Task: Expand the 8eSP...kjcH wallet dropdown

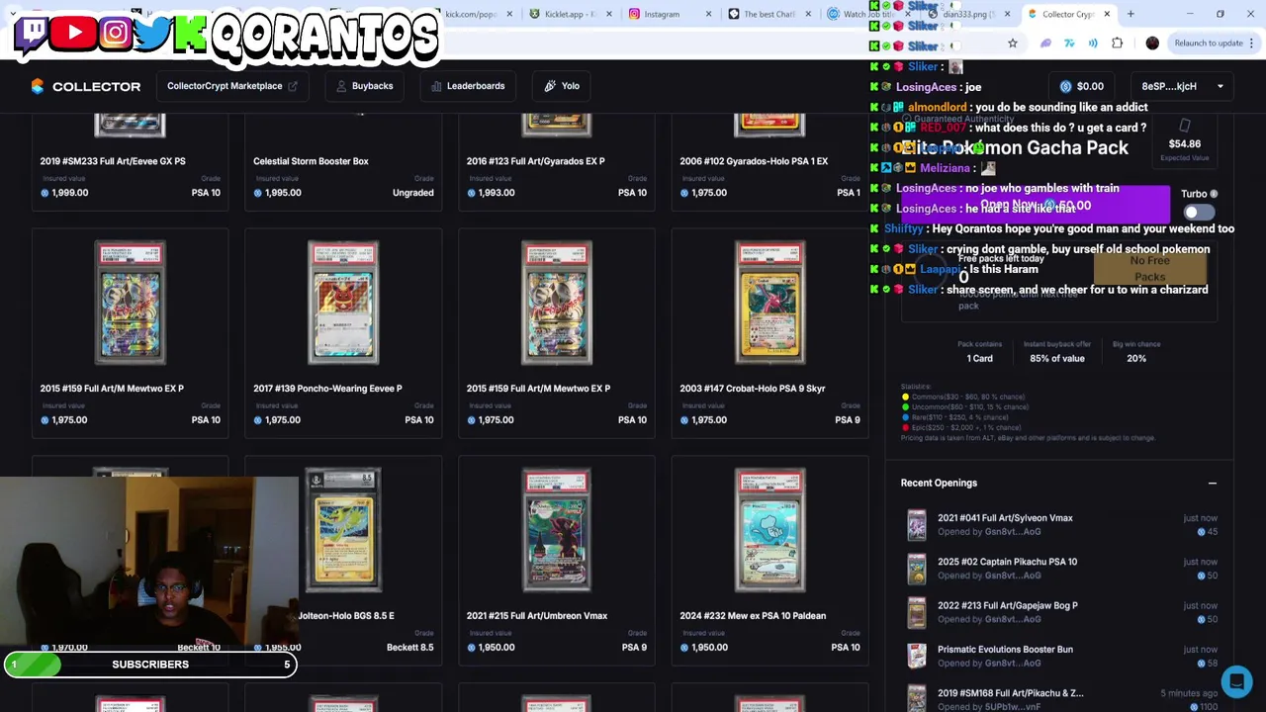Action: 1182,86
